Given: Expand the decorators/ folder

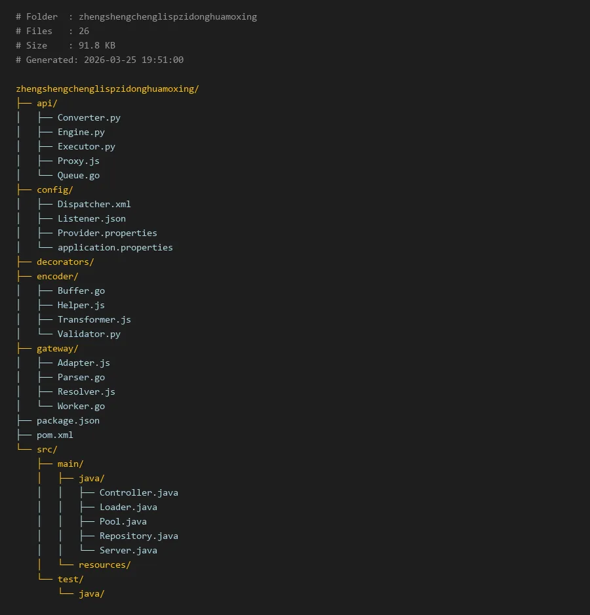Looking at the screenshot, I should pos(65,262).
